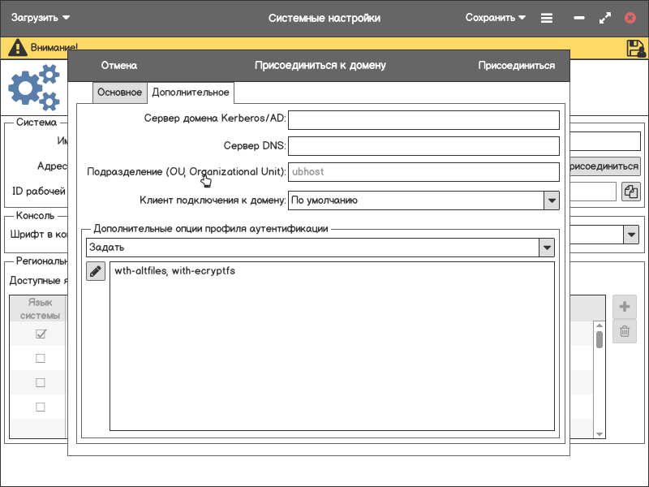Open the 'Сохранить' dropdown menu
Viewport: 649px width, 487px height.
coord(496,18)
